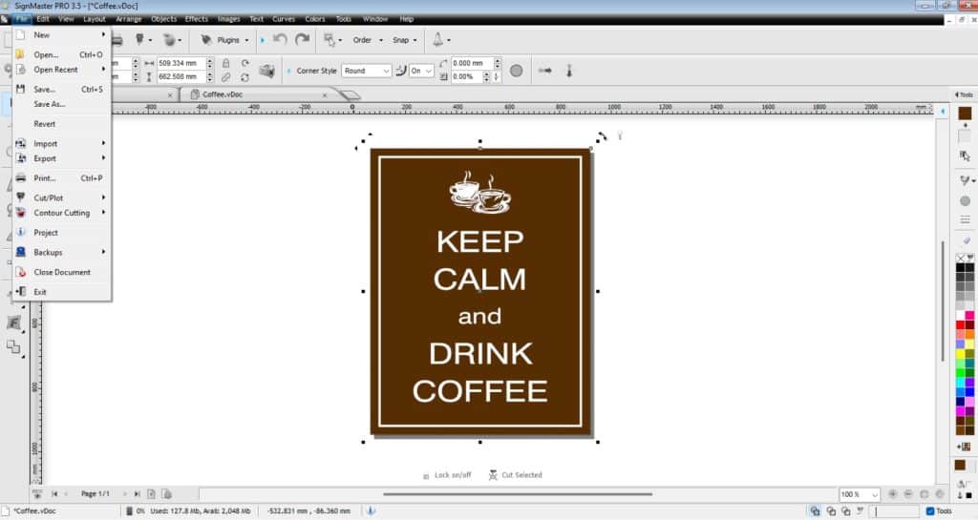This screenshot has width=978, height=520.
Task: Open the Effects menu
Action: [x=197, y=19]
